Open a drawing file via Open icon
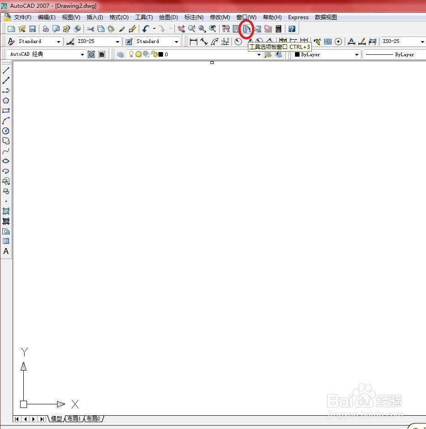 point(22,29)
